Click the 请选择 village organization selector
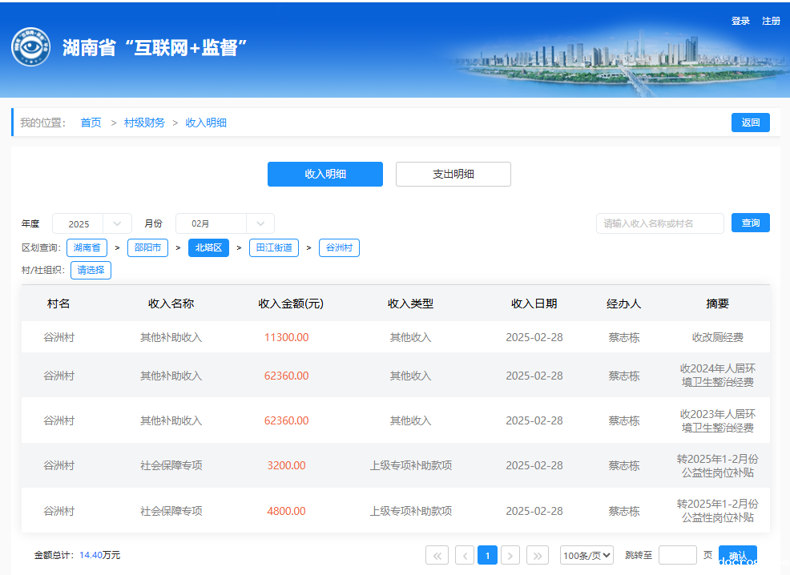Screen dimensions: 790x575 [x=91, y=270]
